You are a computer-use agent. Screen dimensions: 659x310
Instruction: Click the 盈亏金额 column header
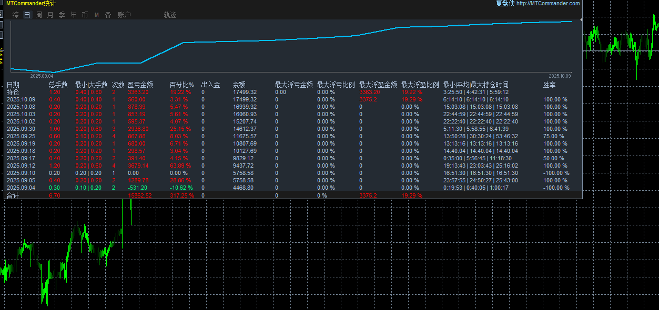140,85
